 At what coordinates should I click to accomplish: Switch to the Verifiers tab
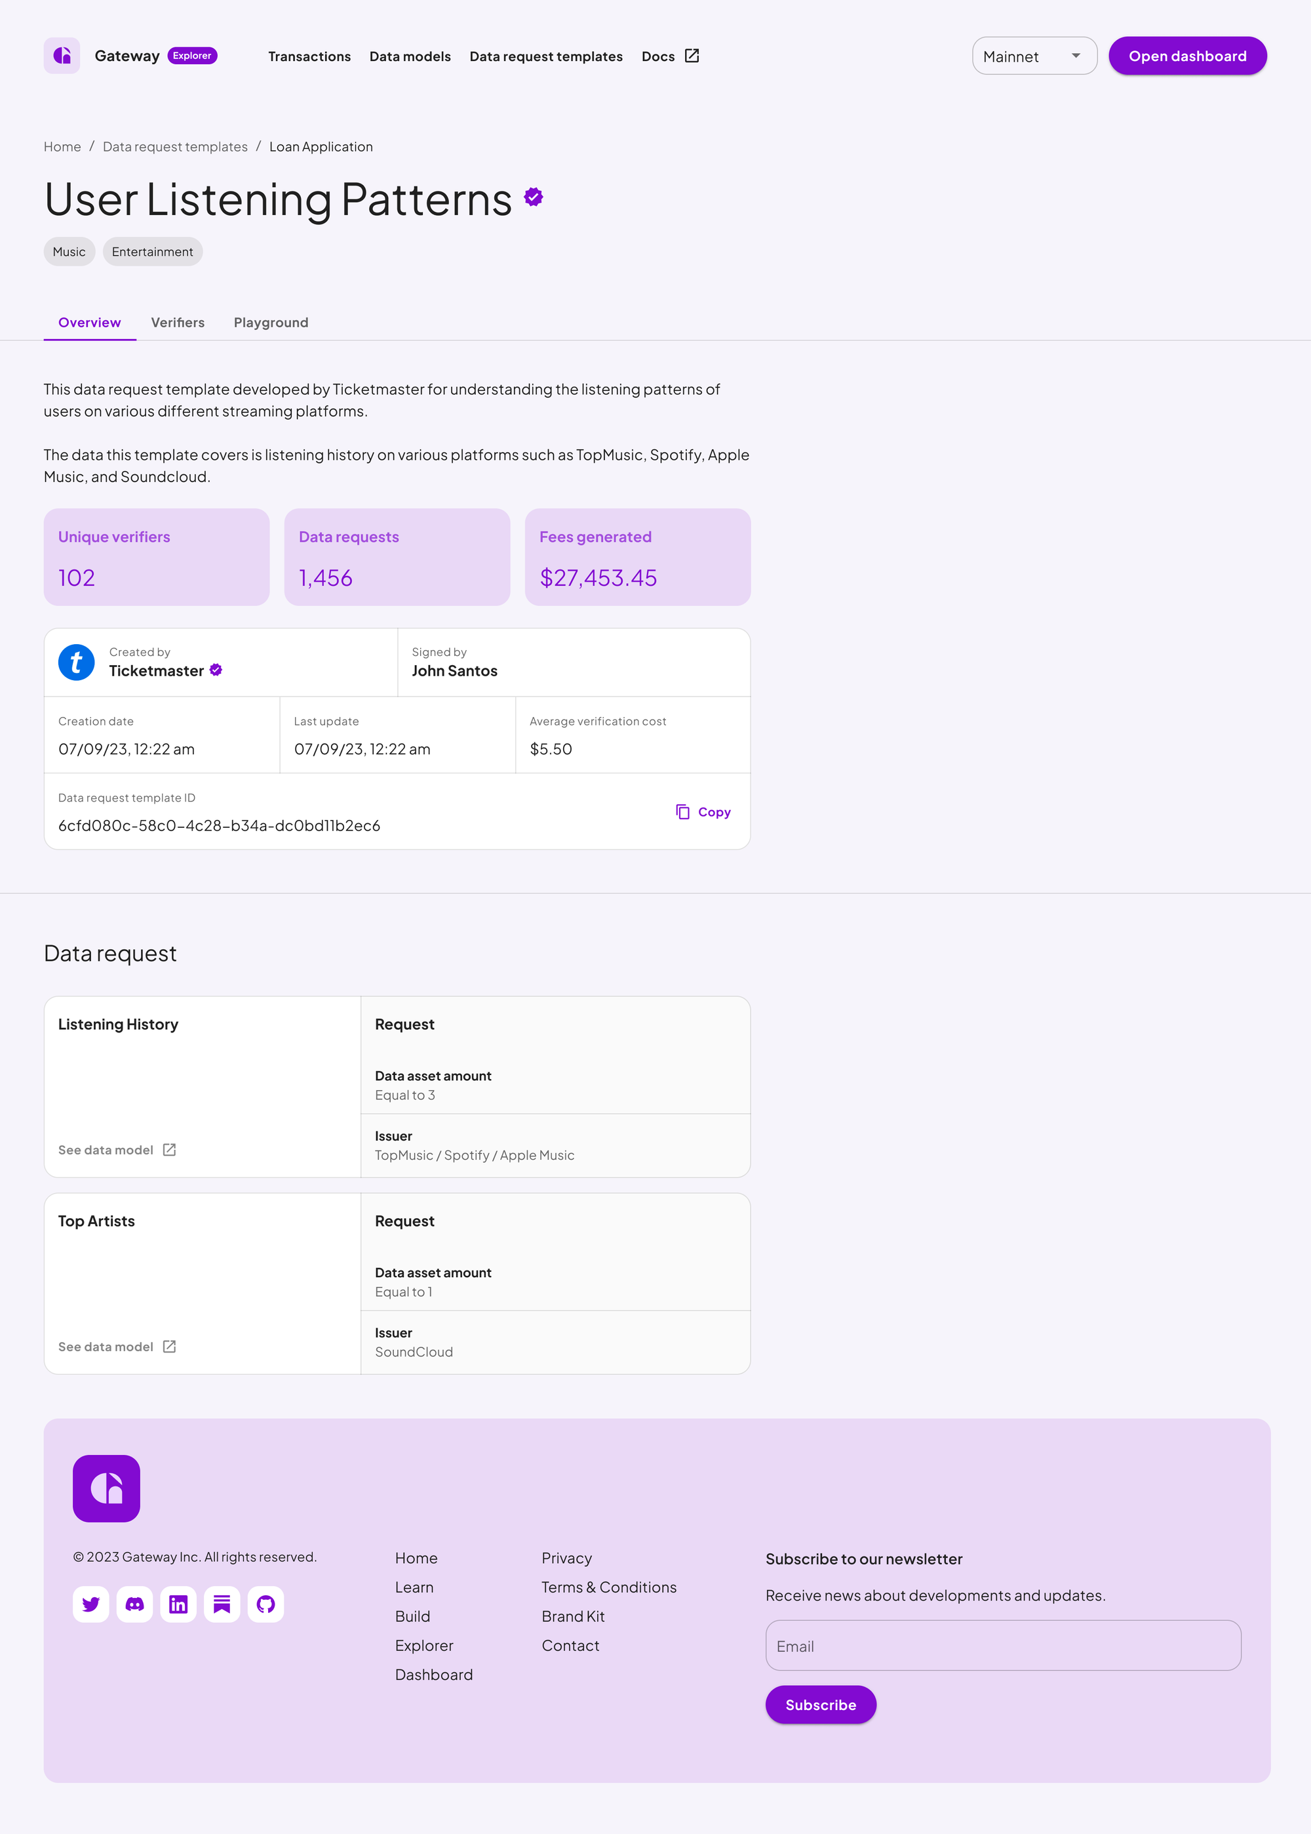pos(178,322)
